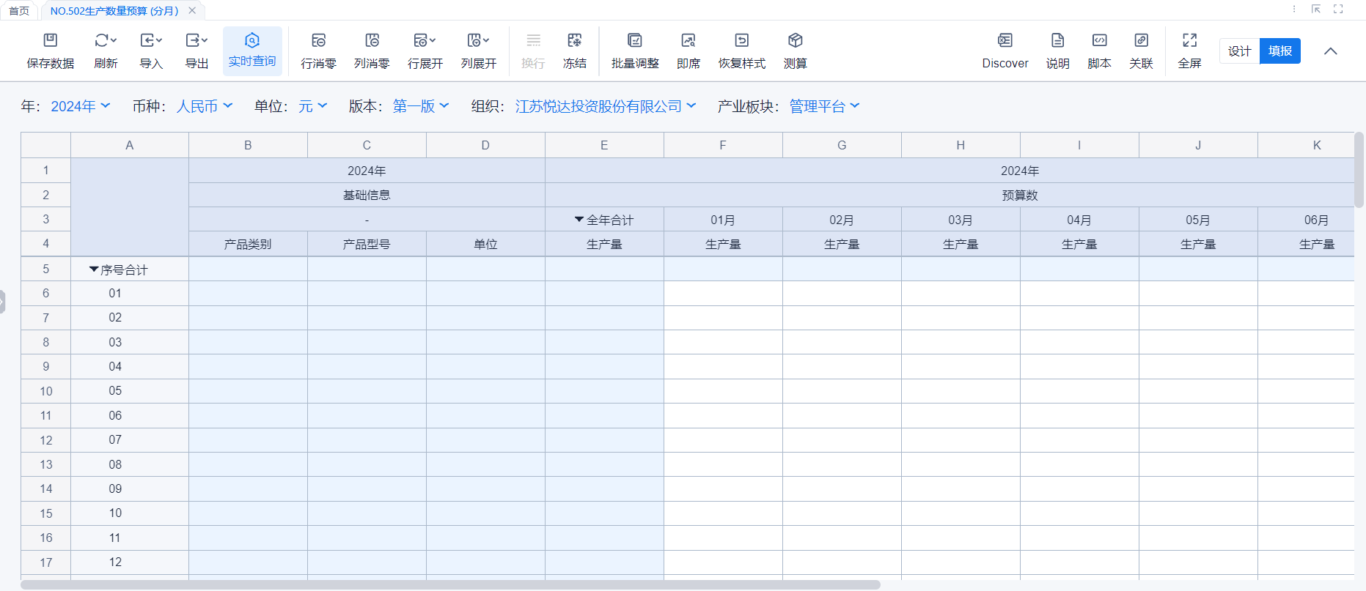Open the Import (导入) toolbar icon
1366x591 pixels.
[x=150, y=41]
